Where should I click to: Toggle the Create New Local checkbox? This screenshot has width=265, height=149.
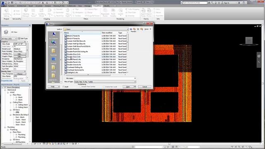pyautogui.click(x=104, y=87)
